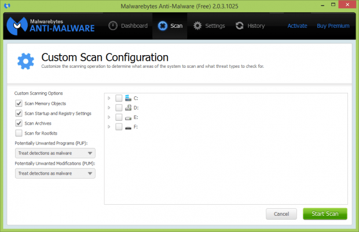
Task: Toggle the Scan Archives checkbox
Action: click(19, 124)
